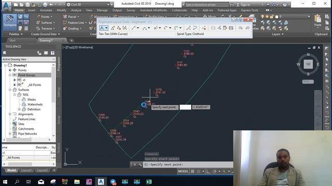Viewport: 332px width, 186px height.
Task: Click Windows Start button
Action: [5, 181]
